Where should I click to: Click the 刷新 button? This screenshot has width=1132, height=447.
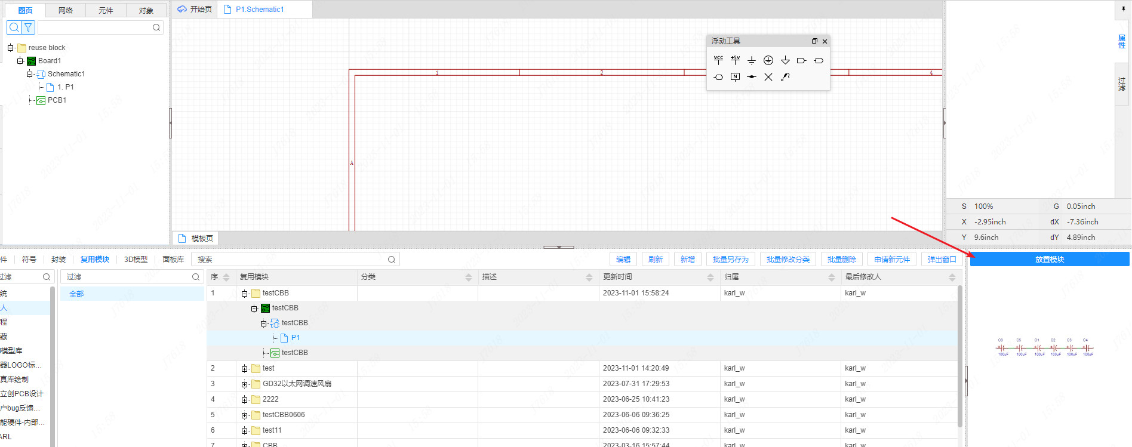pyautogui.click(x=656, y=260)
